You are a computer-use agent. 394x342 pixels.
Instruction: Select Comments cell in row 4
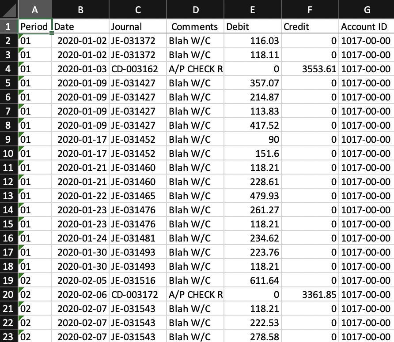coord(195,69)
